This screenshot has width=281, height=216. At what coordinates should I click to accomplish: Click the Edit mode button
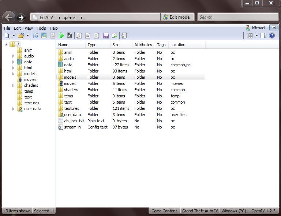pos(177,17)
